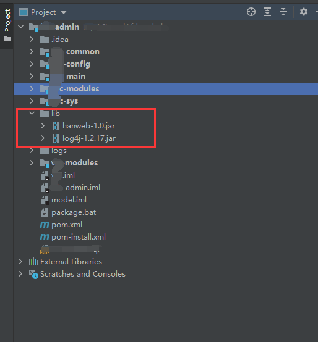Click the -admin.iml file icon

click(45, 188)
